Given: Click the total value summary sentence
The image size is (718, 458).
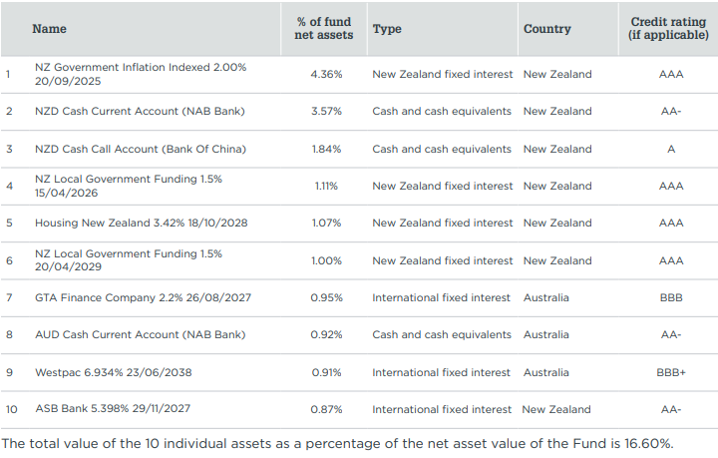Looking at the screenshot, I should 337,443.
